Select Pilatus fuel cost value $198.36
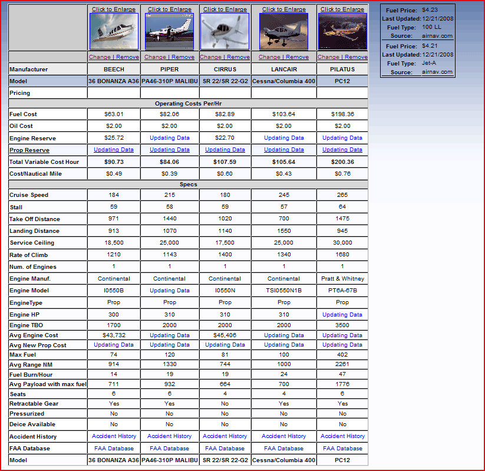Viewport: 485px width, 471px height. point(342,114)
